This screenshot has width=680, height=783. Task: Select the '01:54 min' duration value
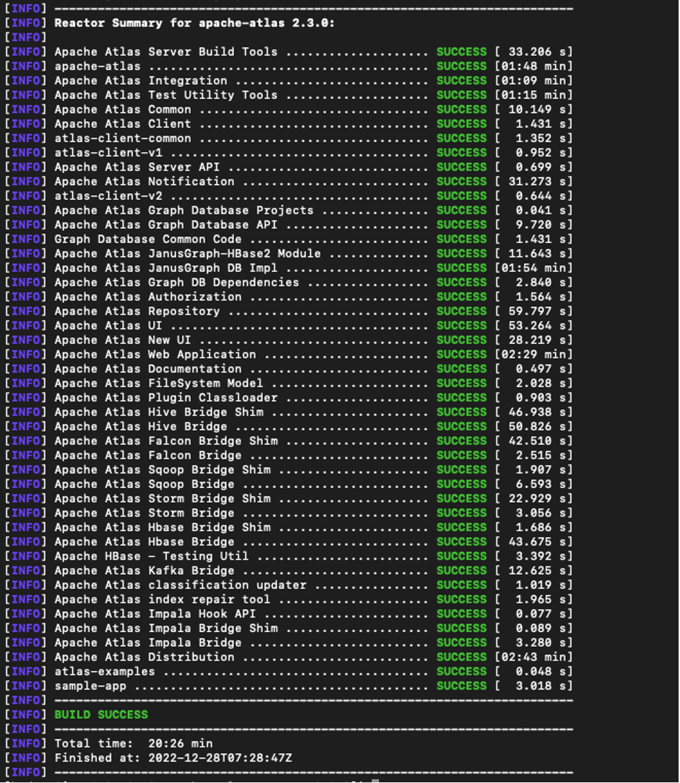tap(534, 268)
